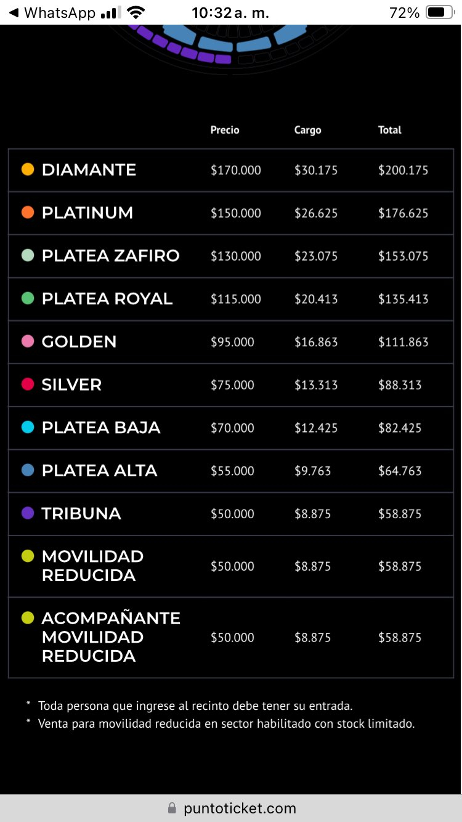The height and width of the screenshot is (822, 462).
Task: Tap the WhatsApp back arrow in status bar
Action: pos(14,12)
